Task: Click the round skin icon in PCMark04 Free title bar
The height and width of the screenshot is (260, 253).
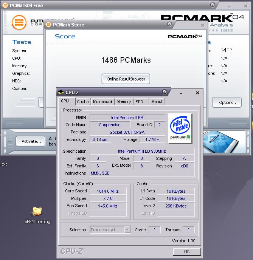Action: [213, 5]
